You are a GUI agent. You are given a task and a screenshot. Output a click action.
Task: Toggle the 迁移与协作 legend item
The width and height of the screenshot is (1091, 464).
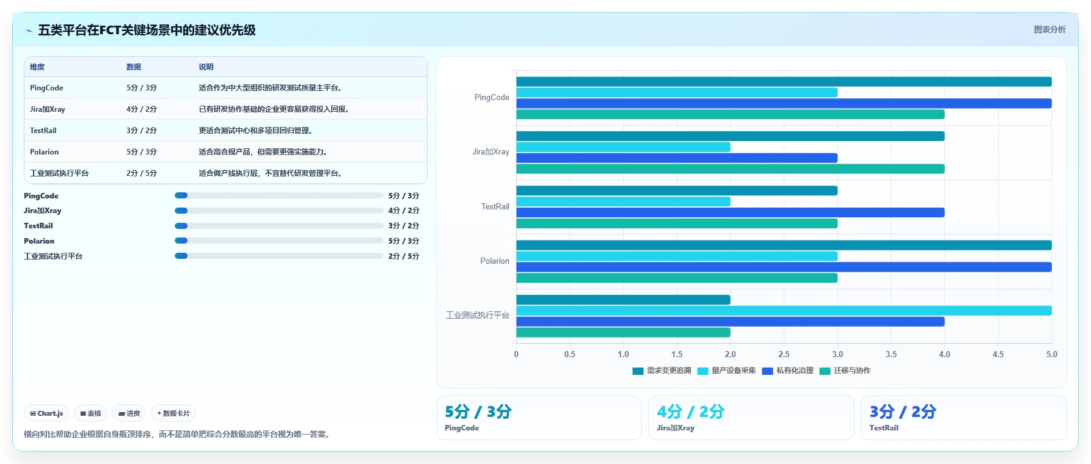(x=845, y=371)
